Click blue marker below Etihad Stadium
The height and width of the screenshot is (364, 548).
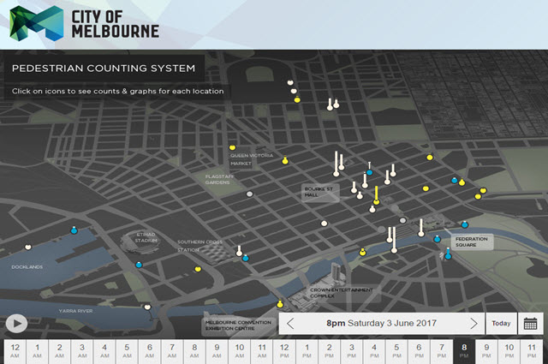(x=138, y=266)
